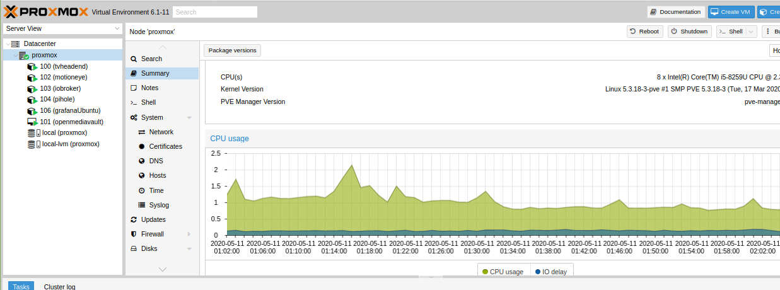Click the Package versions button
780x290 pixels.
pyautogui.click(x=232, y=50)
